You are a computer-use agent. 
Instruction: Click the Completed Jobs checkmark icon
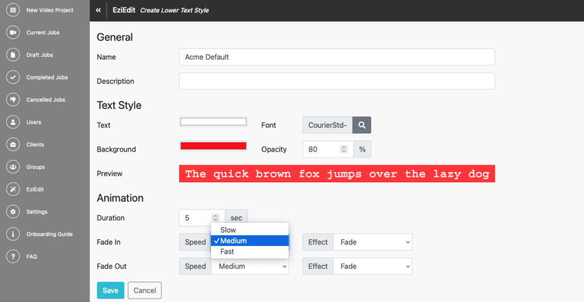pyautogui.click(x=13, y=77)
